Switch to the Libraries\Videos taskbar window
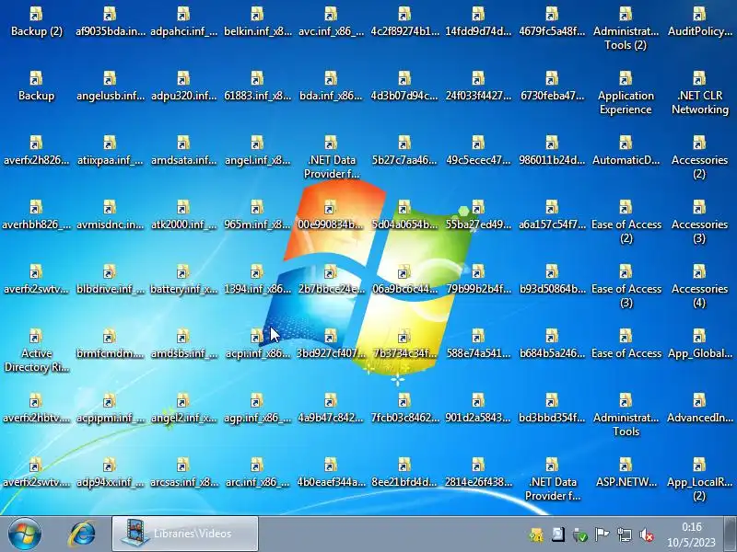 coord(185,534)
